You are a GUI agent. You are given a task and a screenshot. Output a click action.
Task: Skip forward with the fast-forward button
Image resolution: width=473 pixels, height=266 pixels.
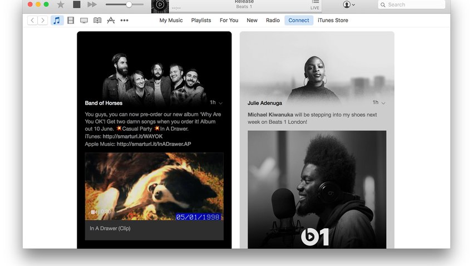point(92,4)
